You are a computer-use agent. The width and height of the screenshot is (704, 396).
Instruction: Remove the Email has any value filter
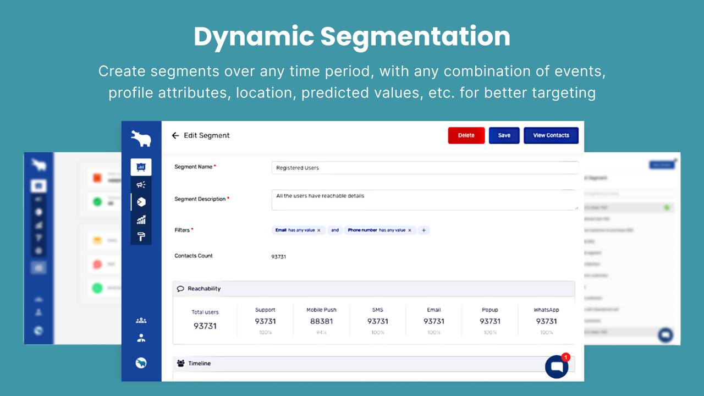pos(318,230)
